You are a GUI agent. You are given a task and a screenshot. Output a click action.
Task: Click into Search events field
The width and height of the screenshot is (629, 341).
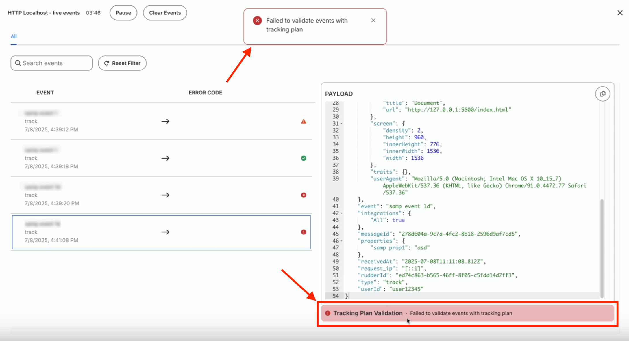[52, 63]
